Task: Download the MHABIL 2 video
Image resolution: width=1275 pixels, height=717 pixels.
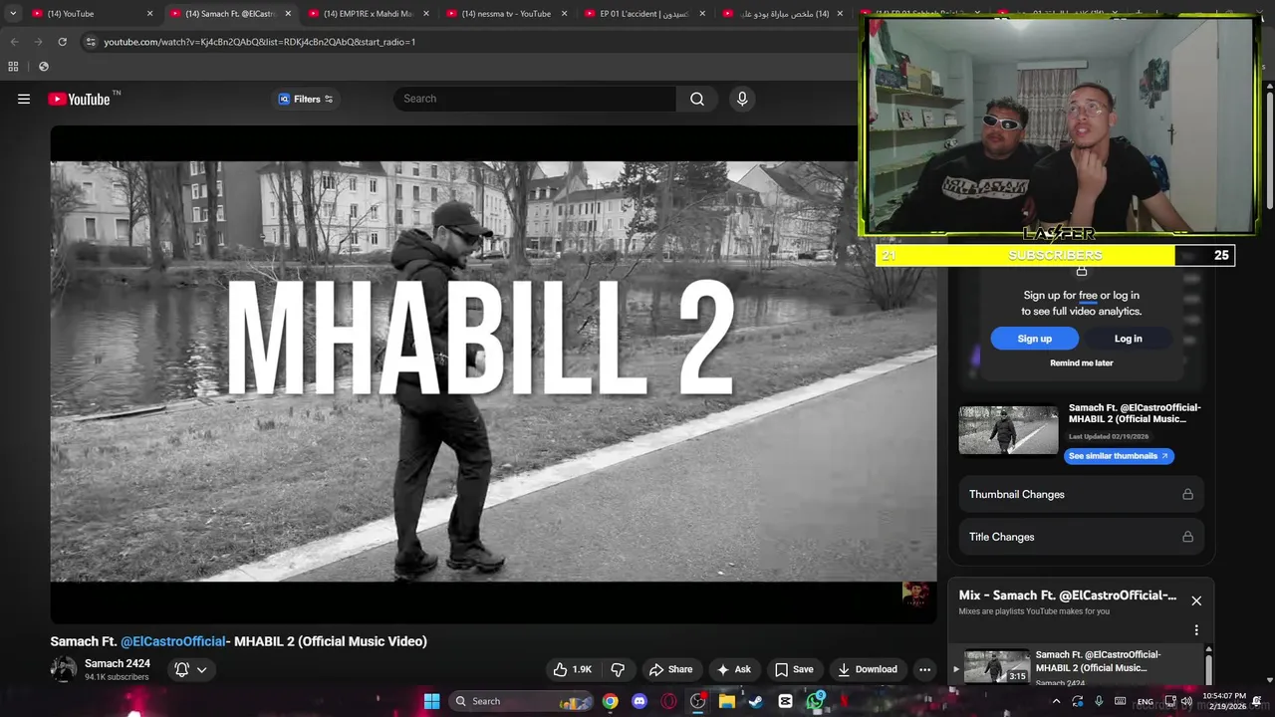Action: click(x=868, y=669)
